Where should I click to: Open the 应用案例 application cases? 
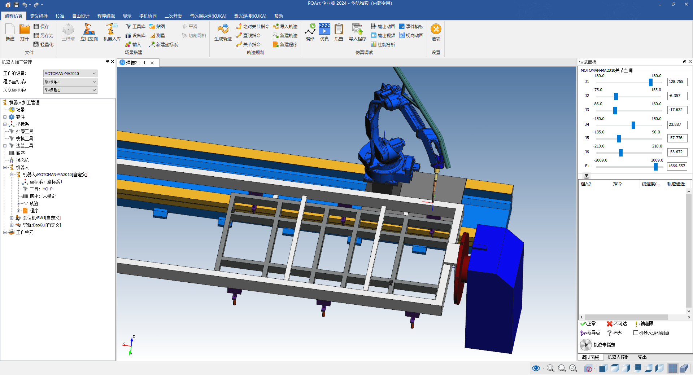pyautogui.click(x=89, y=32)
